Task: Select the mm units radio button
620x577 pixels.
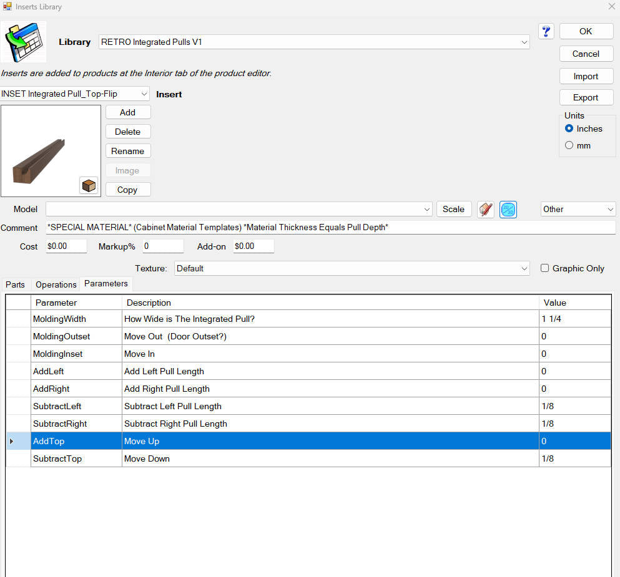Action: [569, 145]
